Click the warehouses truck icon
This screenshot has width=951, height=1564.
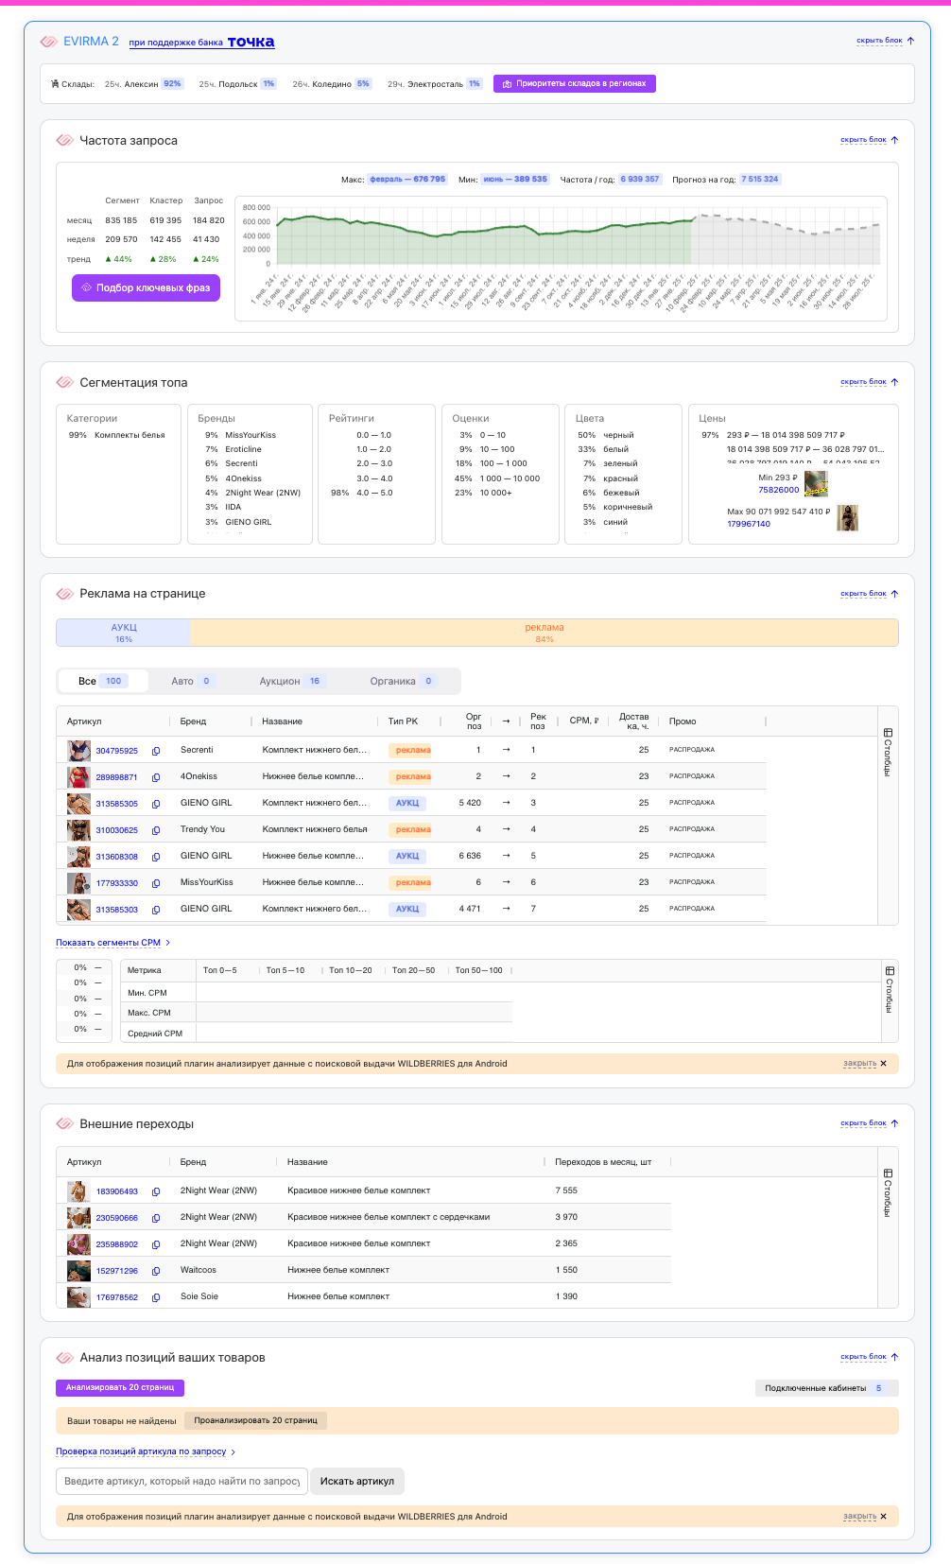[x=55, y=84]
